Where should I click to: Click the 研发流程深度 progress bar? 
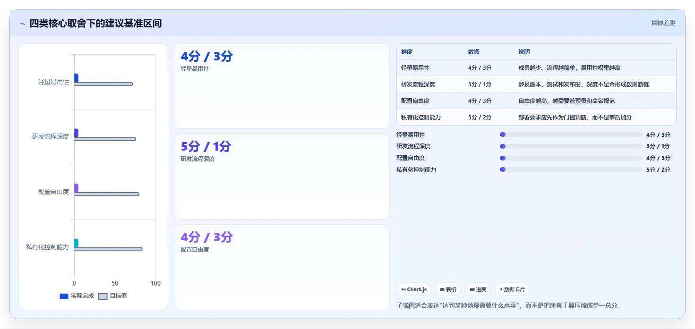(x=571, y=146)
